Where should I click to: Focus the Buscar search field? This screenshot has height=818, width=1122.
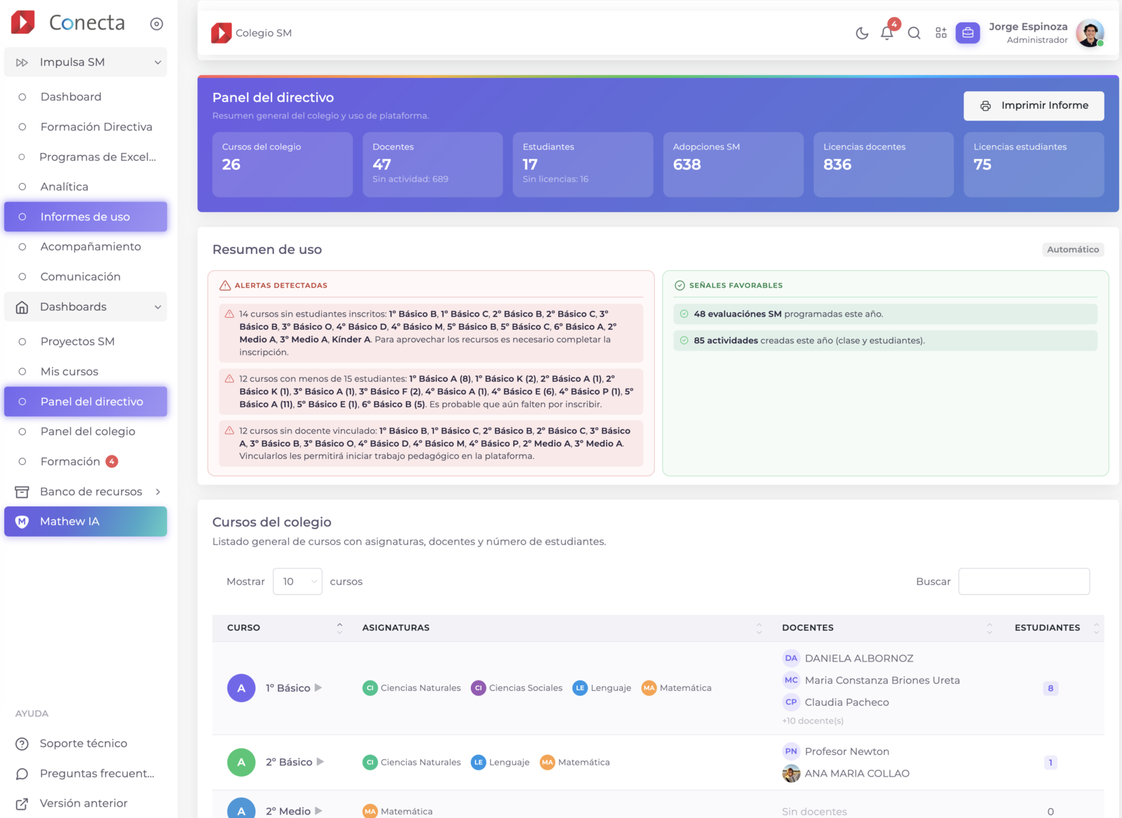(1024, 582)
